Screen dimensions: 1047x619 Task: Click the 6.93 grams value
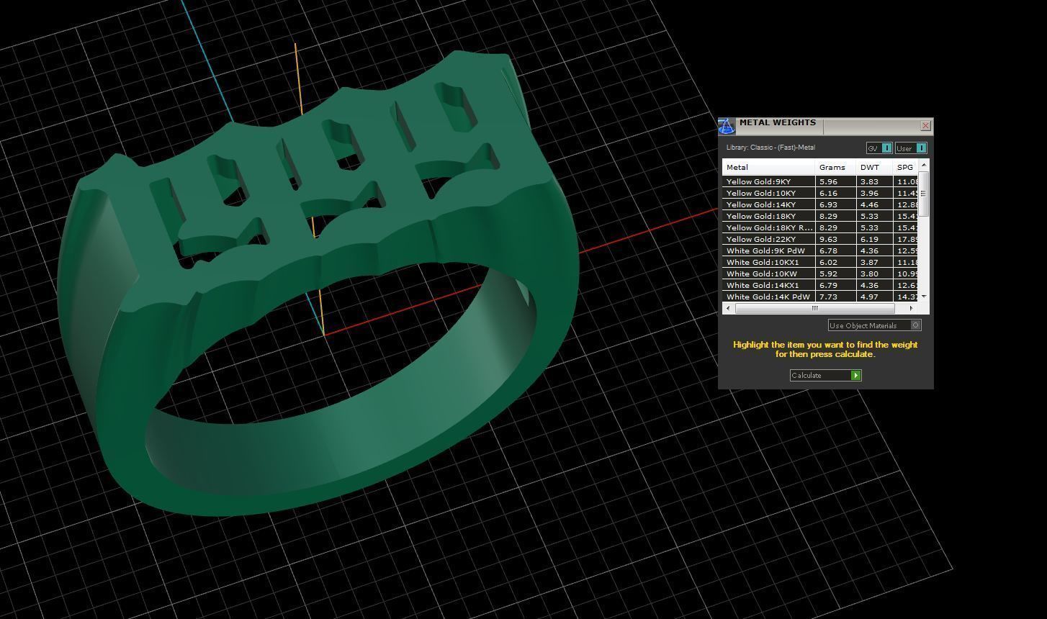click(x=828, y=204)
